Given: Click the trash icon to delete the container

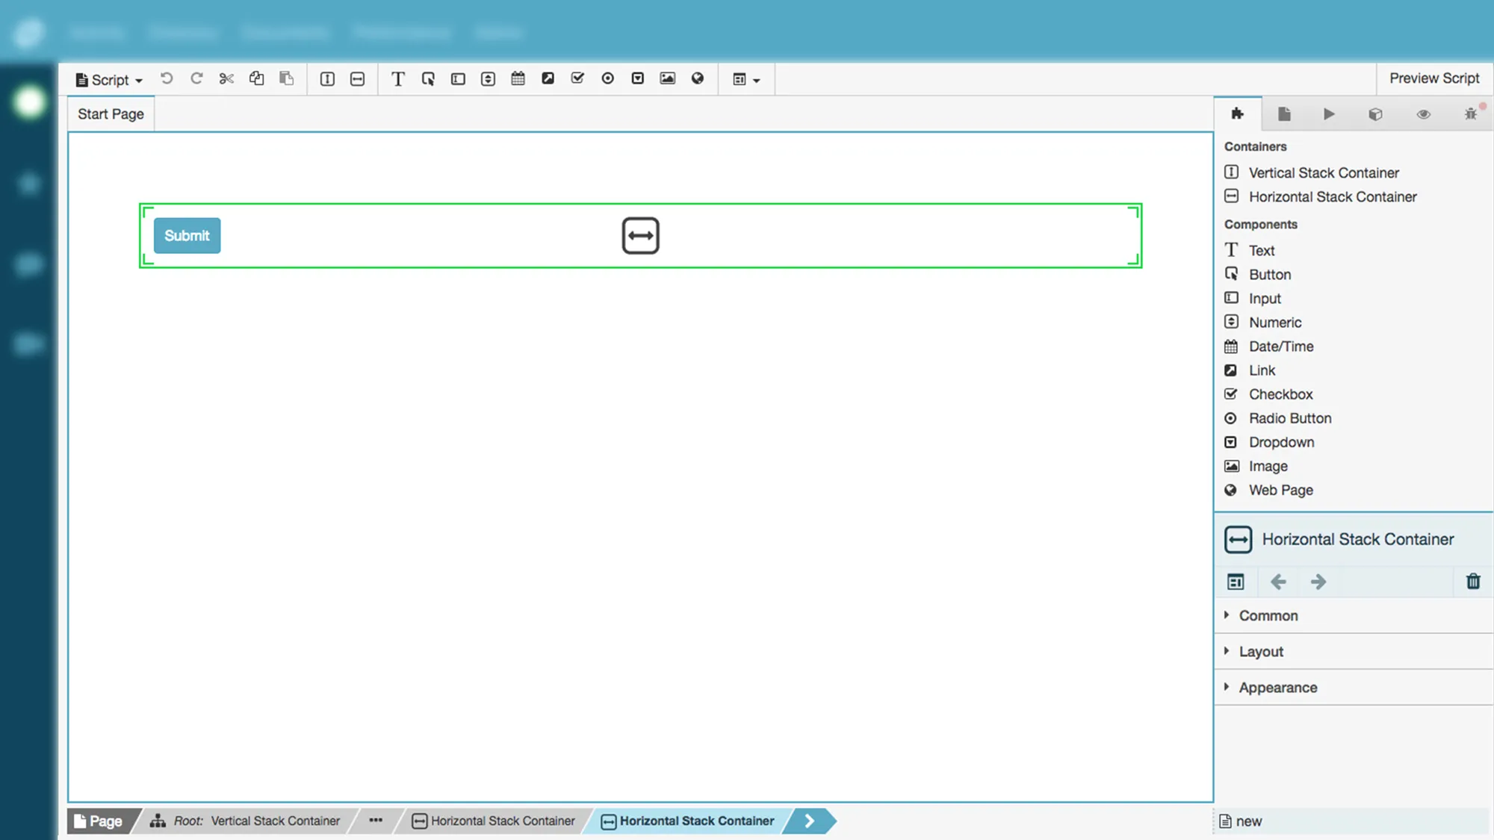Looking at the screenshot, I should tap(1472, 581).
